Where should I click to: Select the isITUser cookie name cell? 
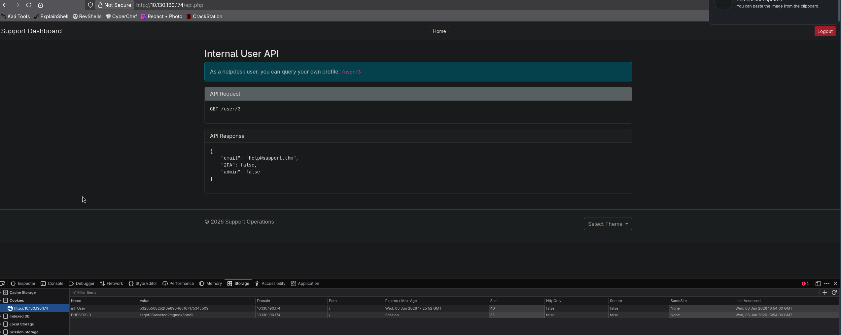(x=104, y=308)
